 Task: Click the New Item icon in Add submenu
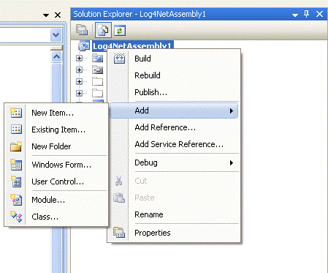click(x=16, y=113)
